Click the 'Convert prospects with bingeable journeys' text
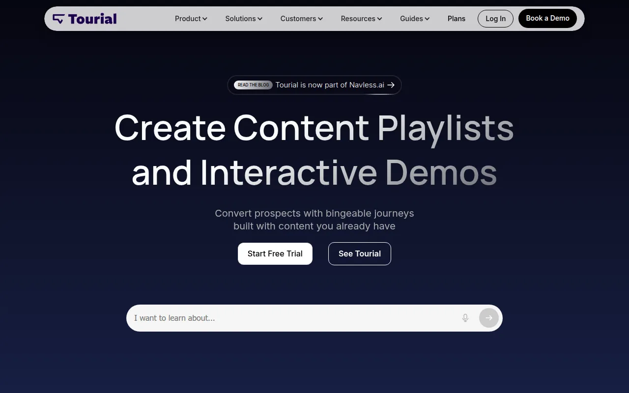The image size is (629, 393). coord(314,213)
